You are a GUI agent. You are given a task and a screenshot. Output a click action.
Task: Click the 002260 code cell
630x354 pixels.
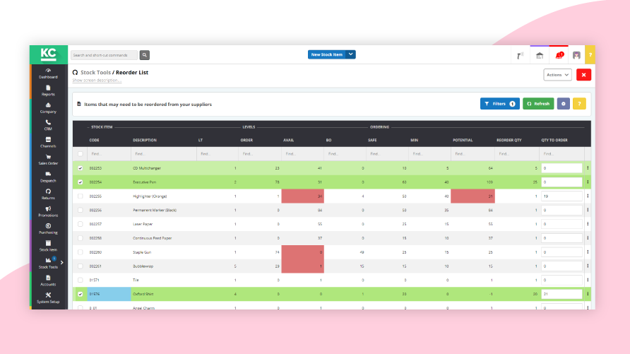109,252
